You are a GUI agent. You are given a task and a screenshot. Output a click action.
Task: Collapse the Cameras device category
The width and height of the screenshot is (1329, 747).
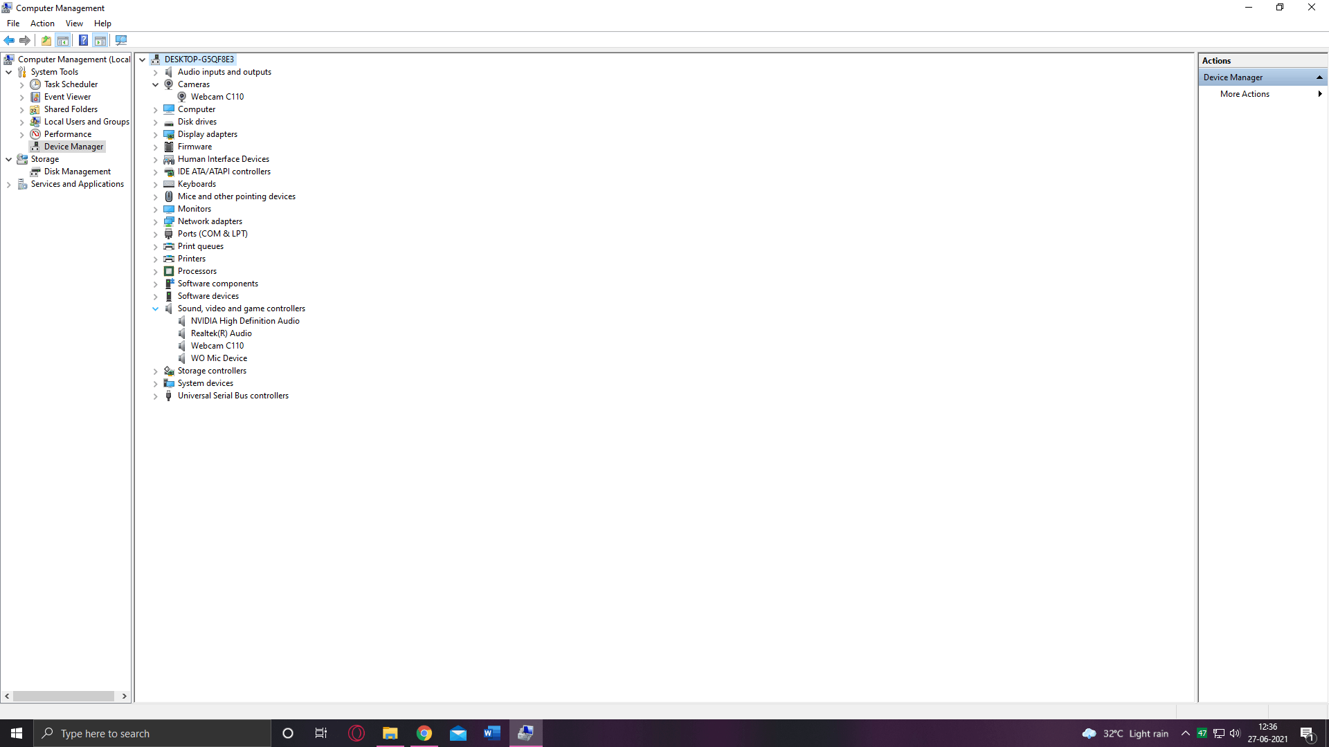[x=155, y=84]
